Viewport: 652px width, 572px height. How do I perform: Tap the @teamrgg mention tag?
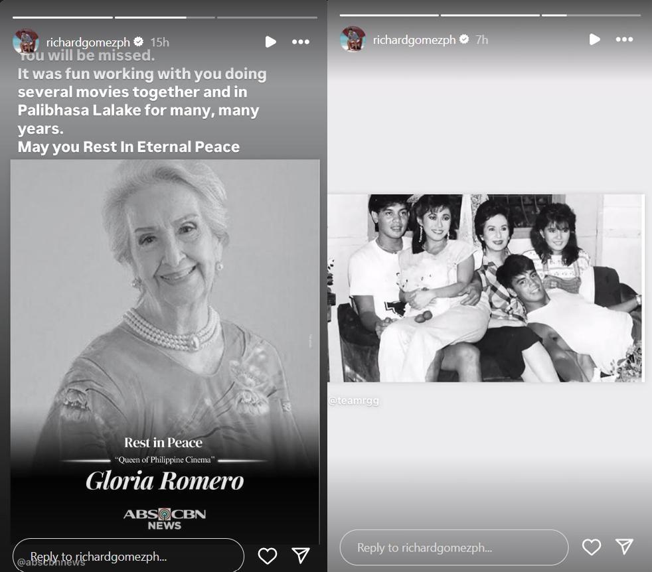click(x=354, y=401)
